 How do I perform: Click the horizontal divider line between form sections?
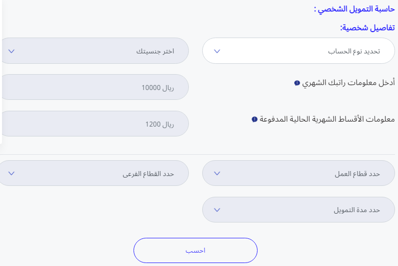pyautogui.click(x=198, y=154)
